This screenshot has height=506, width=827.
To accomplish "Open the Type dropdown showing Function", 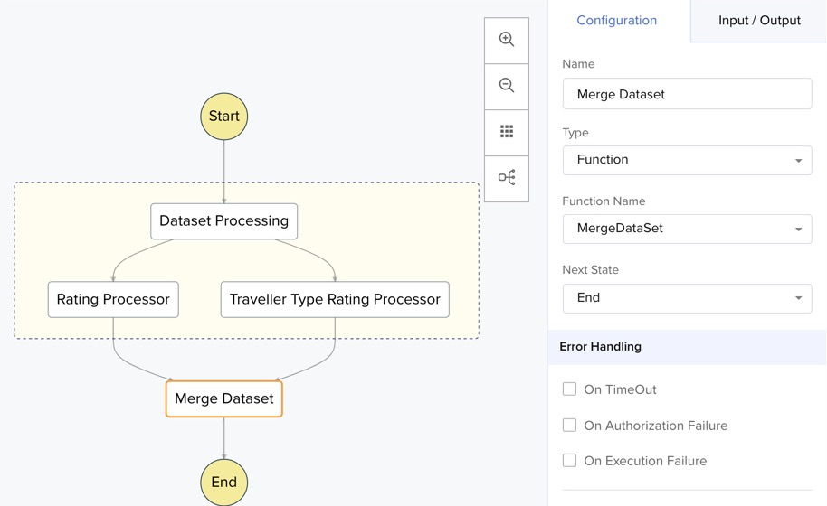I will coord(687,160).
